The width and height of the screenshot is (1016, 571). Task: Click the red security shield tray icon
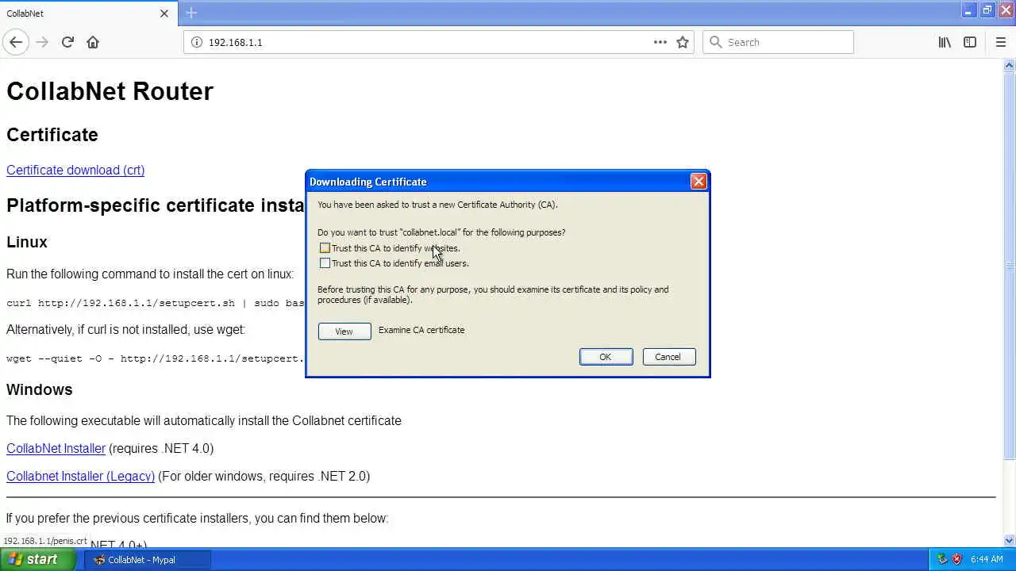pos(957,559)
